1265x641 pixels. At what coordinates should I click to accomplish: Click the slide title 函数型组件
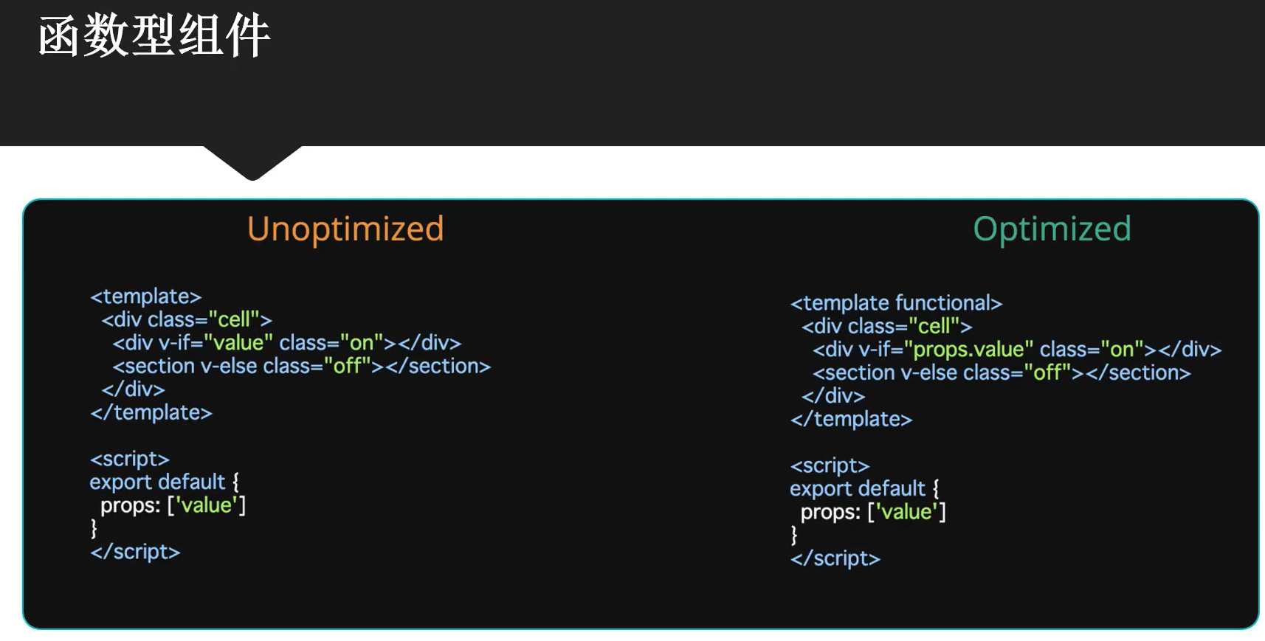[x=154, y=36]
